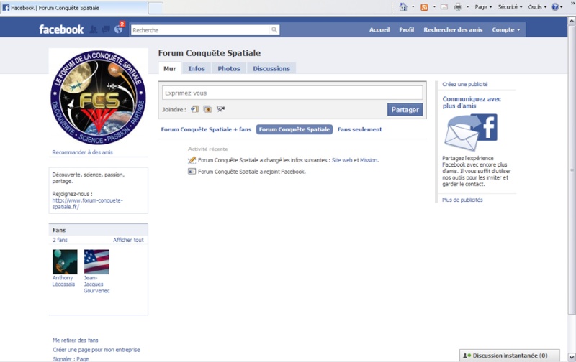
Task: Click 'Créer une page pour mon entreprise'
Action: [96, 350]
